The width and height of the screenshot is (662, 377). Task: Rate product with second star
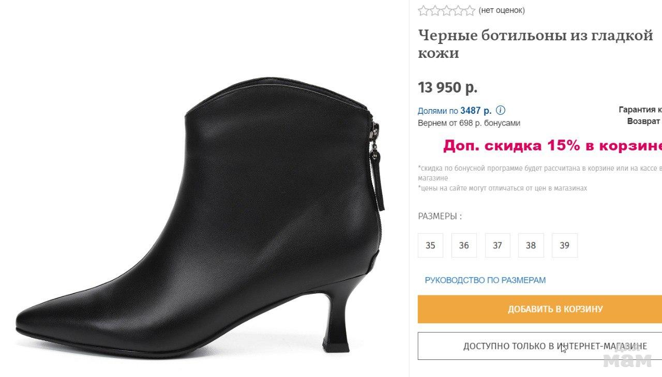[x=435, y=10]
